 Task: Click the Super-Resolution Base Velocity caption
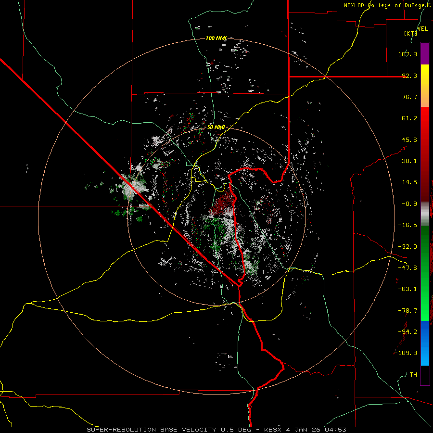coord(216,430)
